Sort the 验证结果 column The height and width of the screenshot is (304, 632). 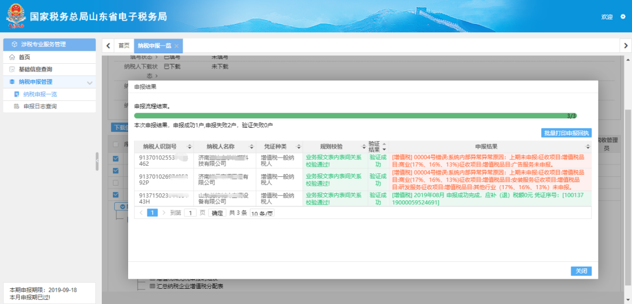384,146
